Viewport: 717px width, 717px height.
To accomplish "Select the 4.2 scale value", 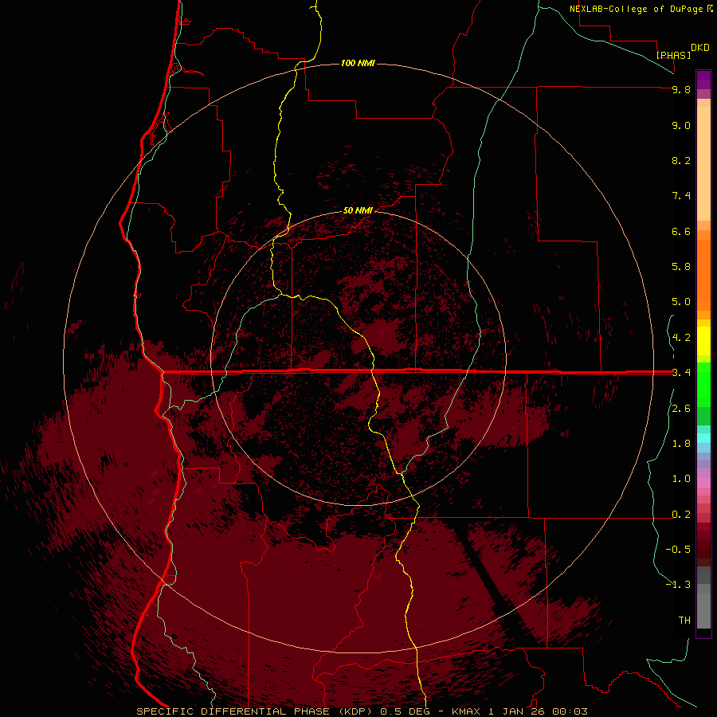I will [x=681, y=338].
